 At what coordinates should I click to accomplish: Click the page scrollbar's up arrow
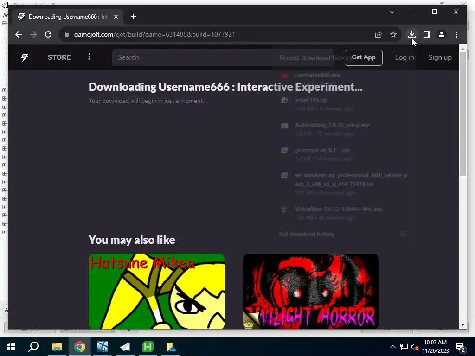click(462, 48)
